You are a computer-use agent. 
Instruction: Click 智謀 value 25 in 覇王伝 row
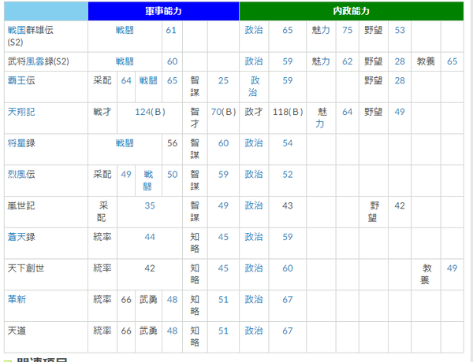pyautogui.click(x=223, y=80)
